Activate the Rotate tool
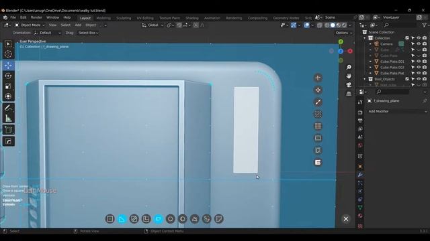Viewport: 430px width, 241px height. pos(8,76)
